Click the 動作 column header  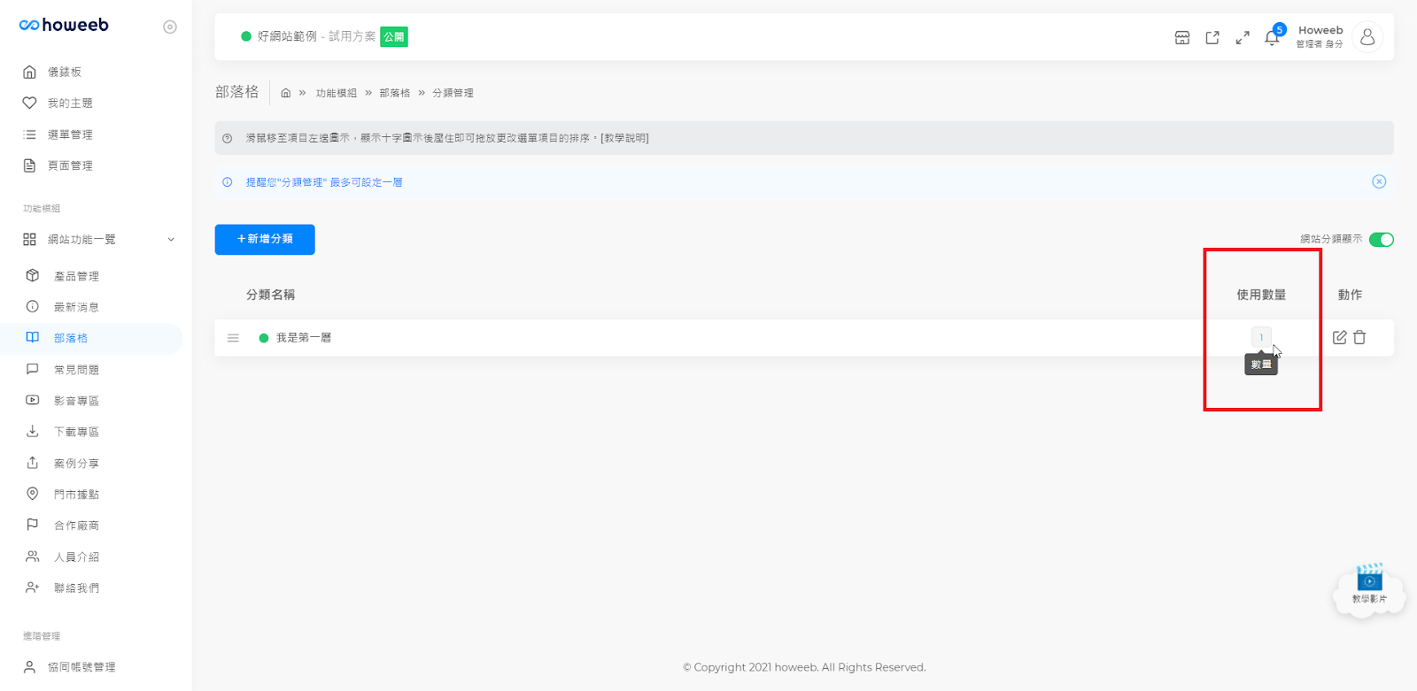click(x=1350, y=295)
